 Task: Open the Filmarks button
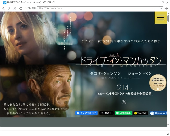click(x=140, y=113)
